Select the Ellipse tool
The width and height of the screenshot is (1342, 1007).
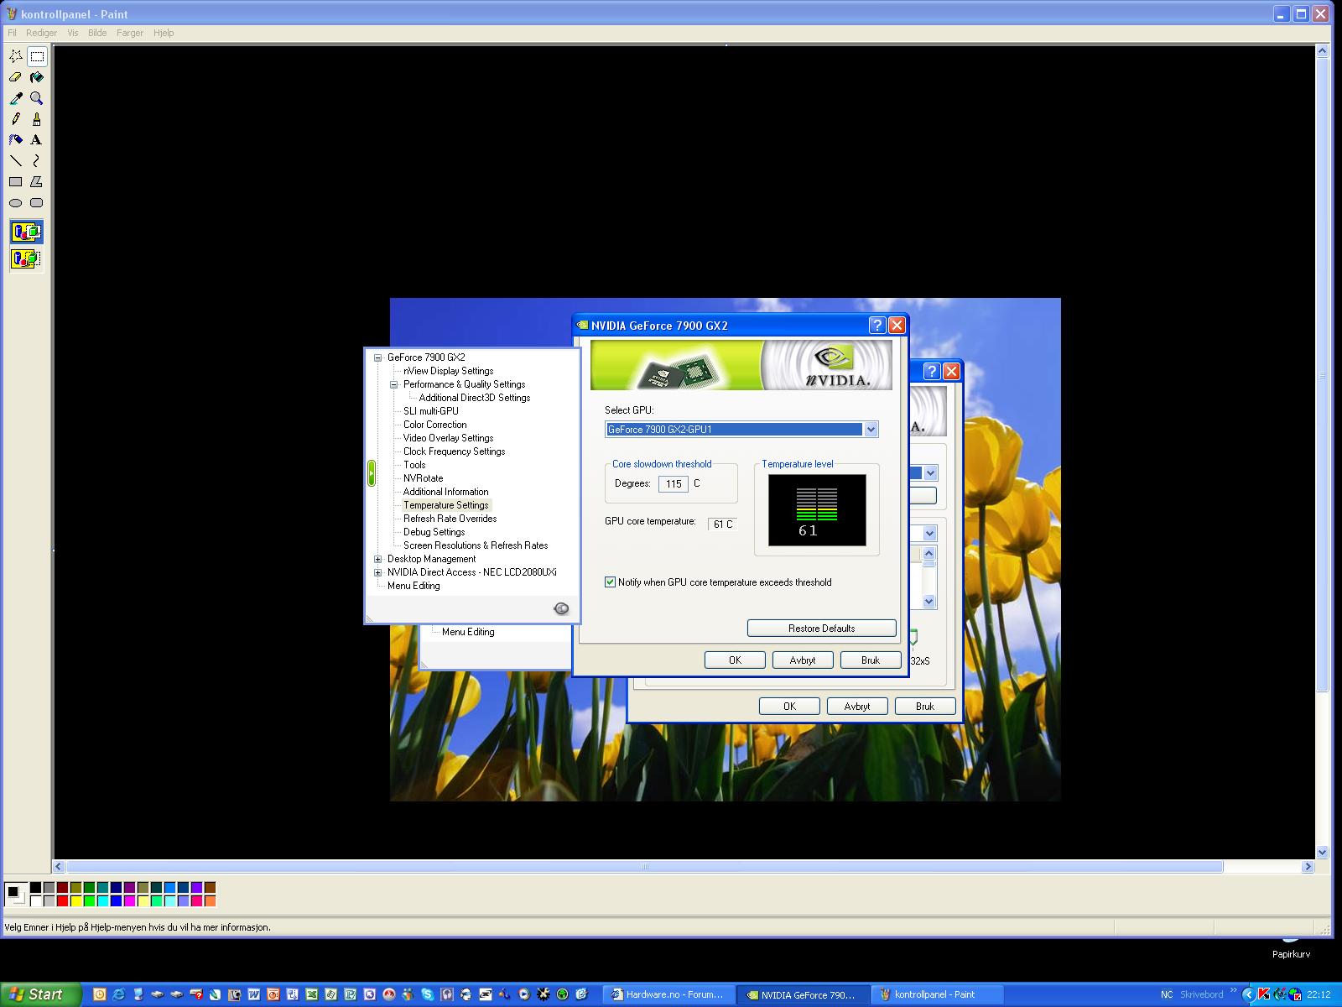[16, 203]
